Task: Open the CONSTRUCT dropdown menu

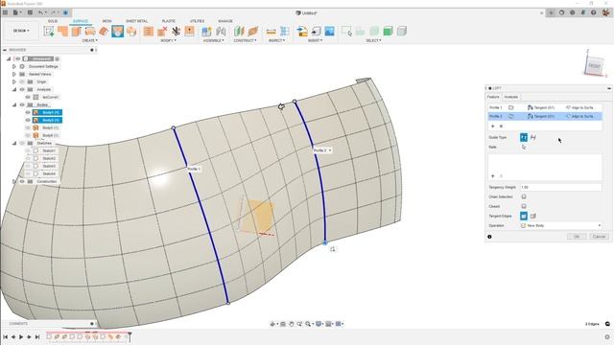Action: point(246,40)
